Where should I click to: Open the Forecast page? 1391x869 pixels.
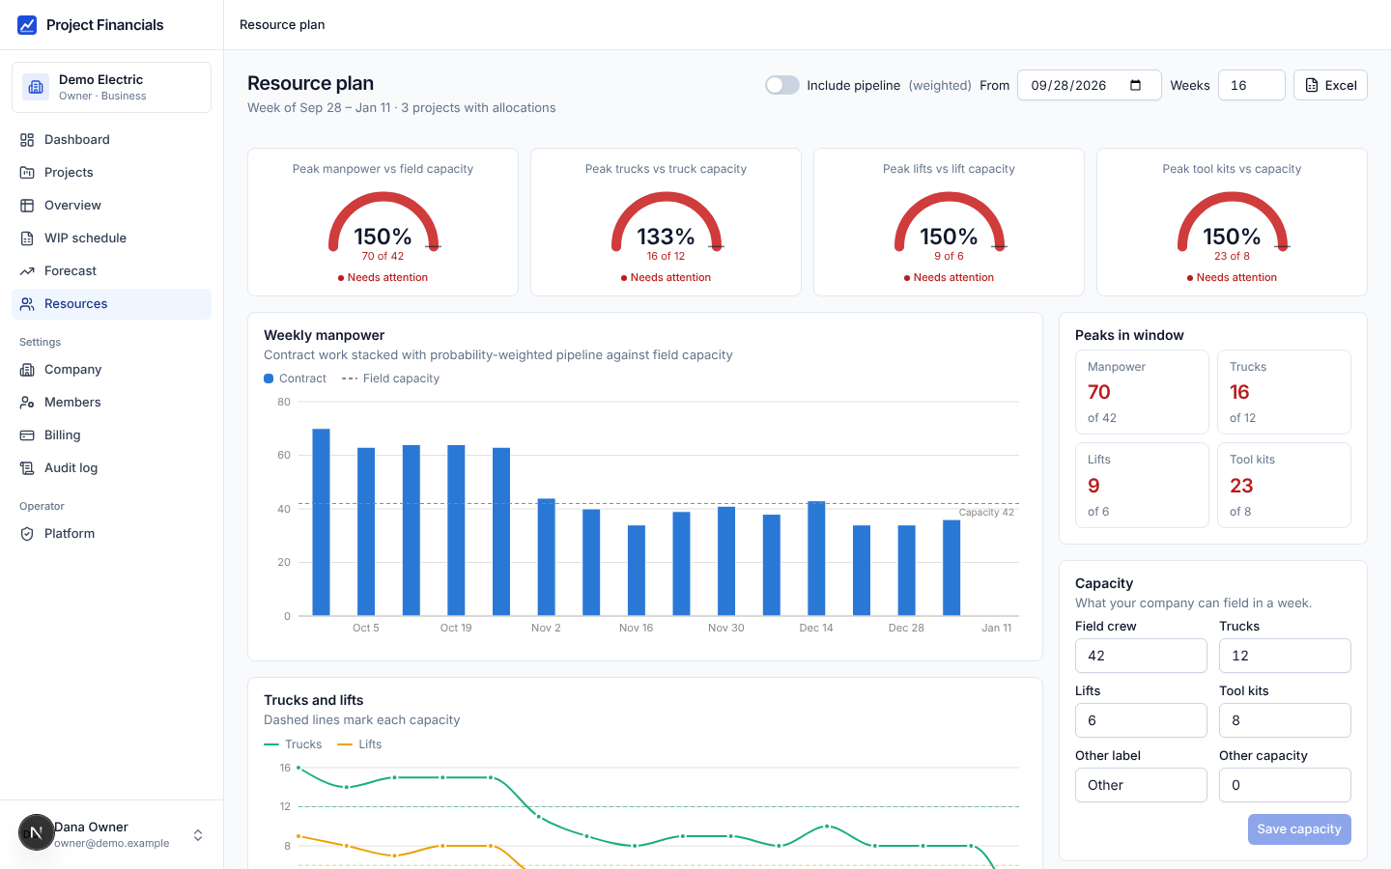111,271
